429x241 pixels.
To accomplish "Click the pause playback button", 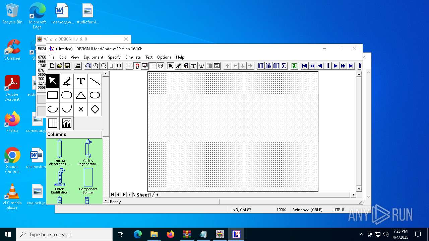I will click(328, 66).
